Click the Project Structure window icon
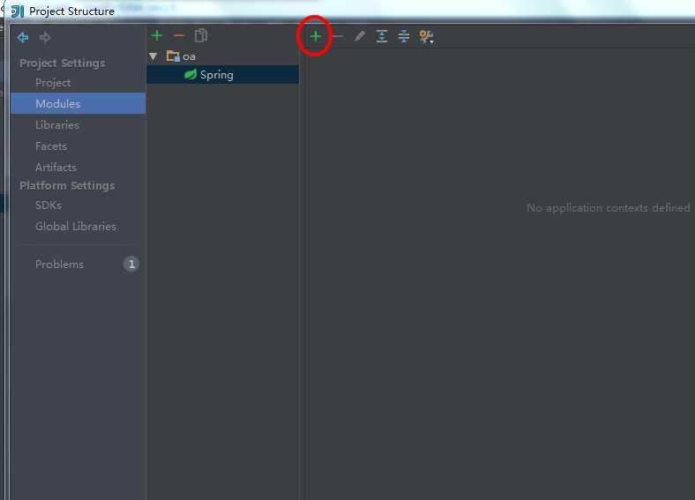The image size is (695, 500). (18, 11)
